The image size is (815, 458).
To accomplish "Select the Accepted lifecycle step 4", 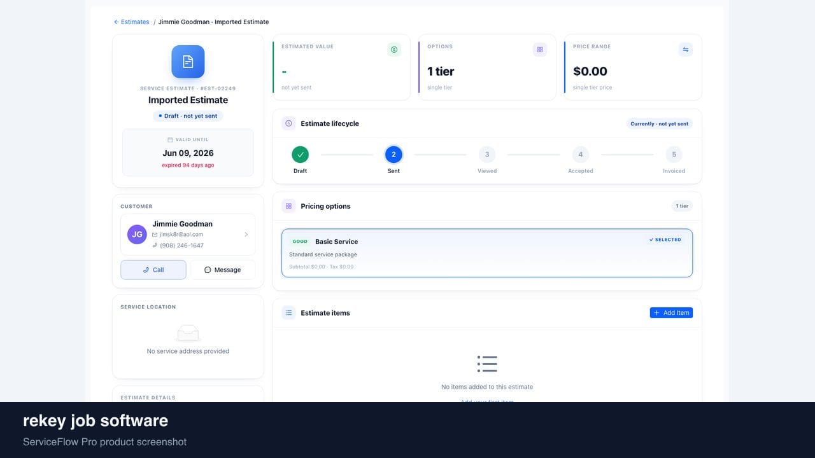I will pos(581,155).
